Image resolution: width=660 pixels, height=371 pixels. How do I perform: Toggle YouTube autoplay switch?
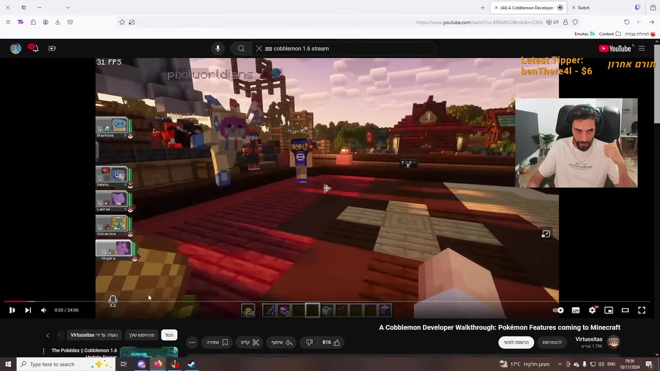point(558,310)
